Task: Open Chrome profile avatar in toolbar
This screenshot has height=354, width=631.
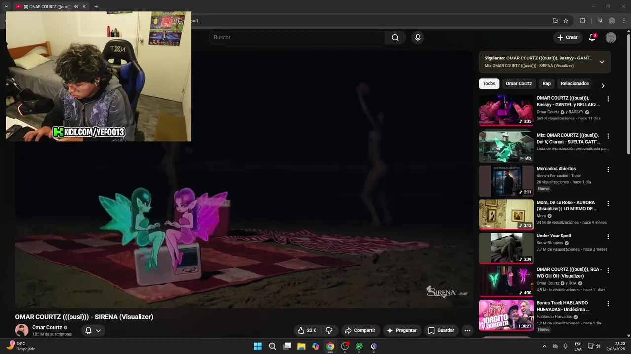Action: click(612, 21)
